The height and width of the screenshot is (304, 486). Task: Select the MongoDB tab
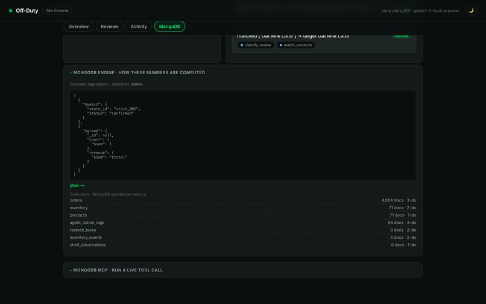coord(169,27)
